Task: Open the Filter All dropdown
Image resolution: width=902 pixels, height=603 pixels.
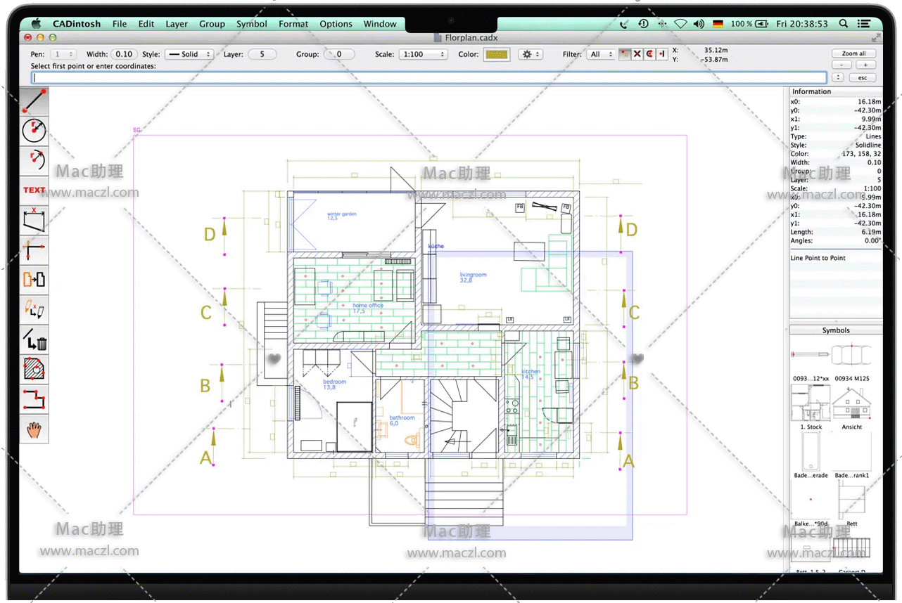Action: pos(600,54)
